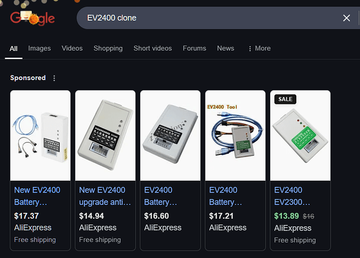Screen dimensions: 360x258
Task: Switch to the Images tab
Action: coord(40,48)
